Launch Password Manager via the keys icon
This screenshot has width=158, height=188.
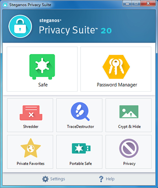116,67
